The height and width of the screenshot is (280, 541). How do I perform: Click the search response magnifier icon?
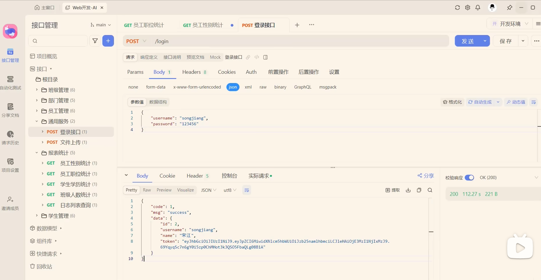[430, 190]
